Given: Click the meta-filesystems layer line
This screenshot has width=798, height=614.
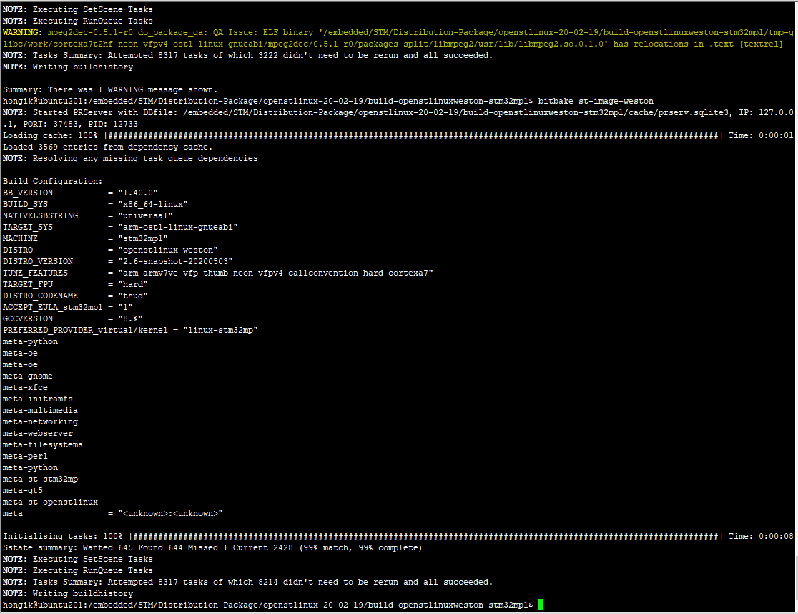Looking at the screenshot, I should click(43, 445).
